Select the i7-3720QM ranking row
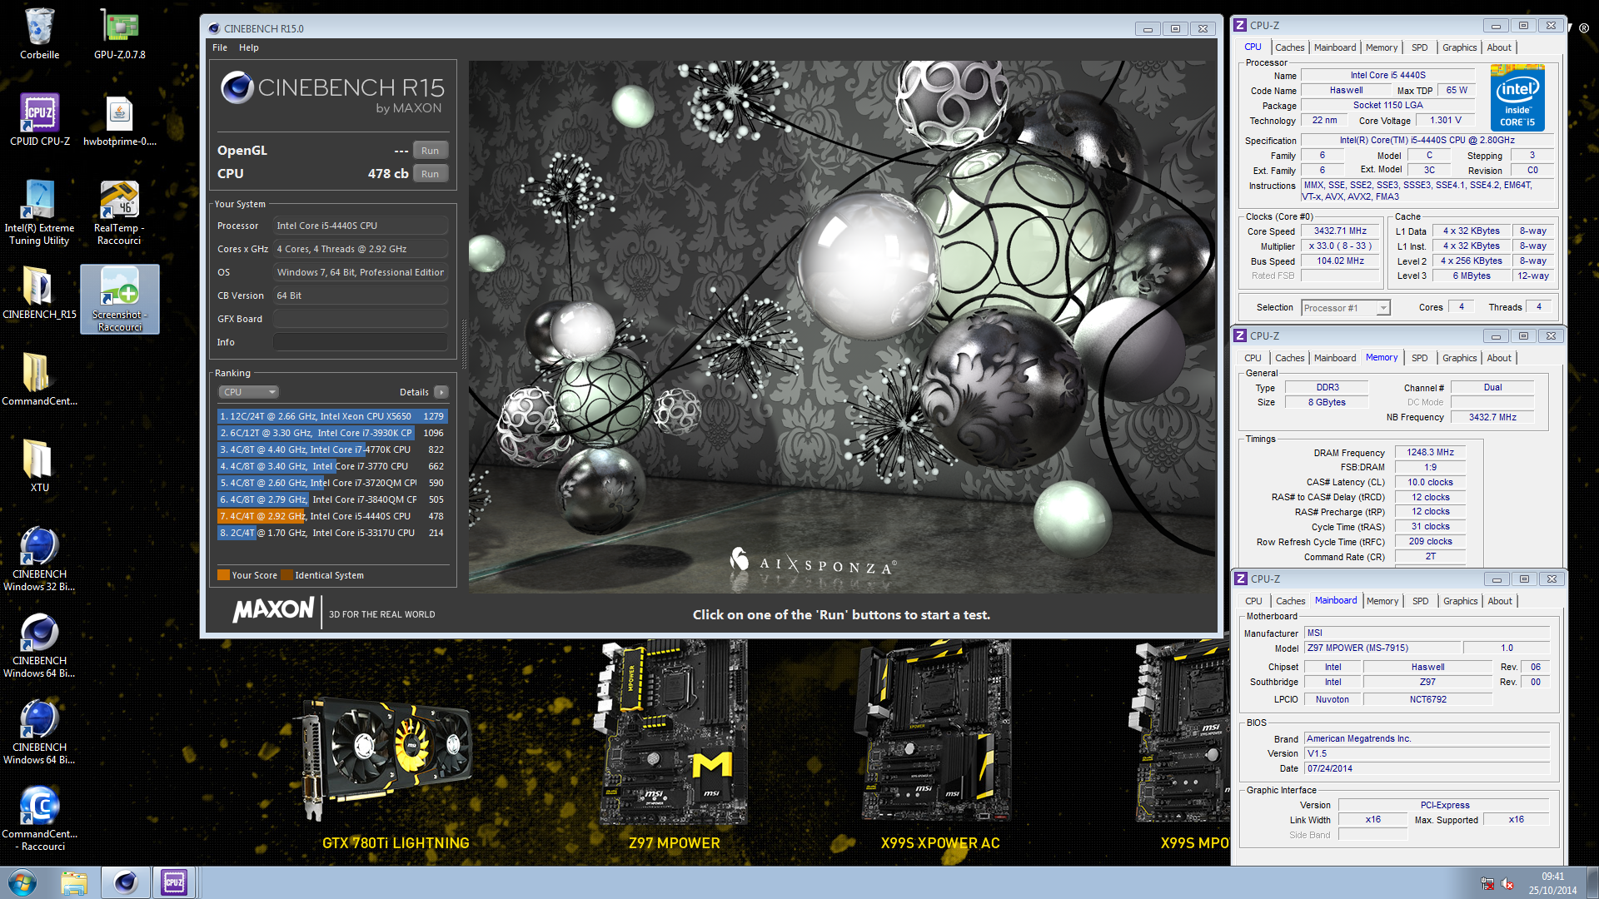This screenshot has height=899, width=1599. click(332, 483)
